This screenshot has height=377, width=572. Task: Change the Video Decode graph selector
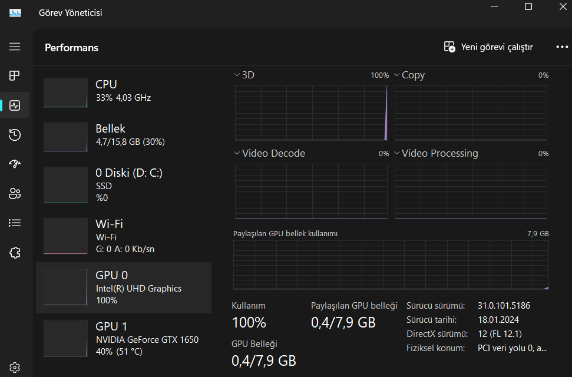pyautogui.click(x=237, y=153)
